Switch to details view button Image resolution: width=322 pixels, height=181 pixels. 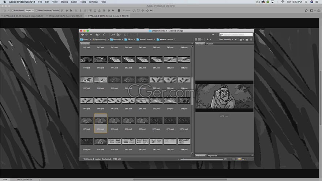click(x=244, y=159)
